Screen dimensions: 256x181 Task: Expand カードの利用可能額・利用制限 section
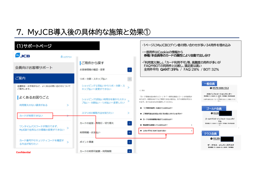click(x=130, y=151)
